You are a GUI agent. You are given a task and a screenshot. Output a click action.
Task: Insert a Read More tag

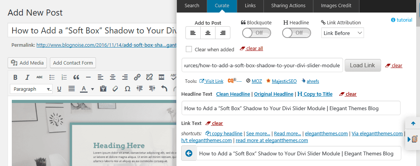[161, 77]
